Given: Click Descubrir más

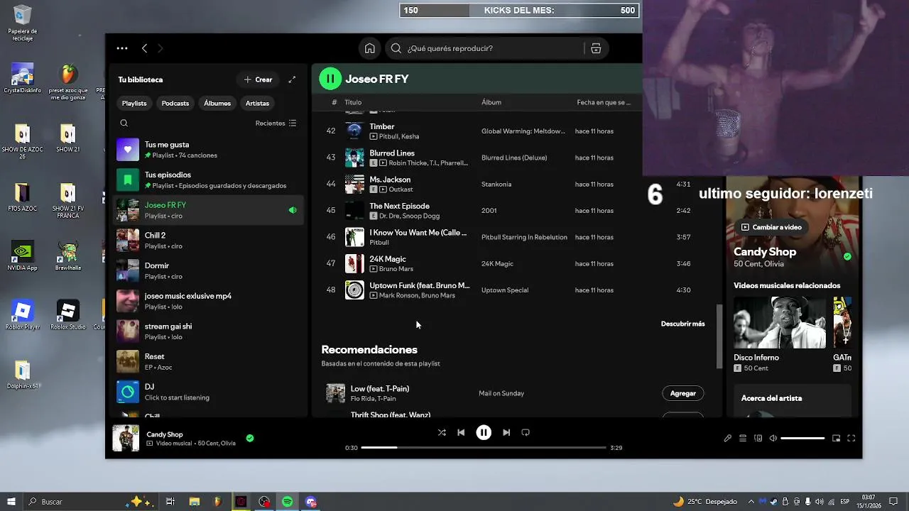Looking at the screenshot, I should pos(683,324).
